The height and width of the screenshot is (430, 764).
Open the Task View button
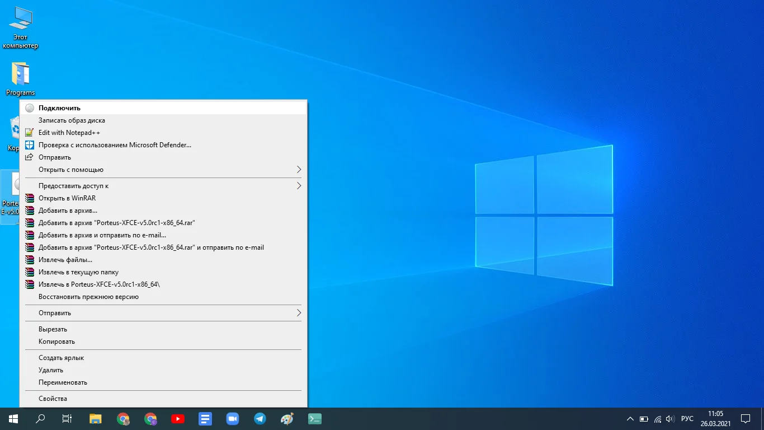coord(67,418)
